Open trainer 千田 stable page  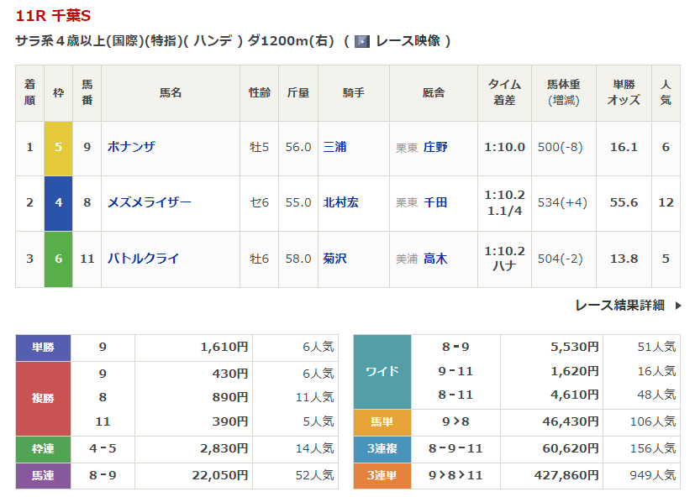click(435, 202)
